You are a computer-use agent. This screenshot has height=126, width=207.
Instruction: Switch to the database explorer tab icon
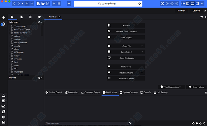pyautogui.click(x=30, y=17)
